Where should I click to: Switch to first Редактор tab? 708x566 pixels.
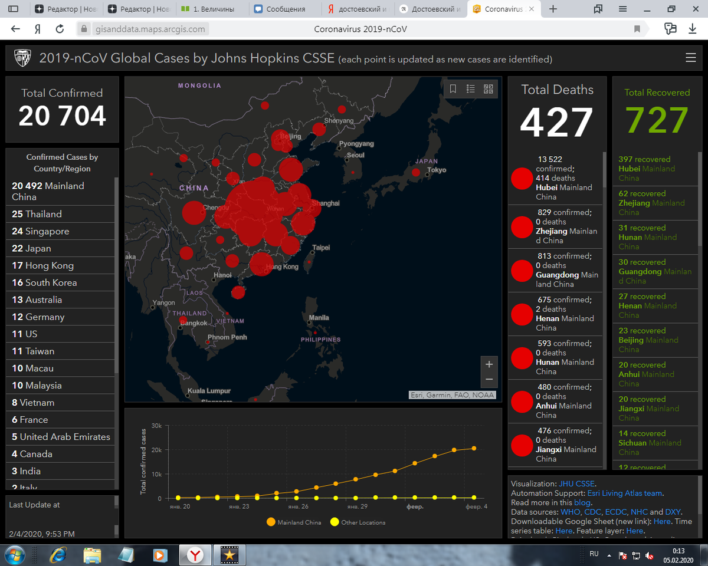pos(66,9)
